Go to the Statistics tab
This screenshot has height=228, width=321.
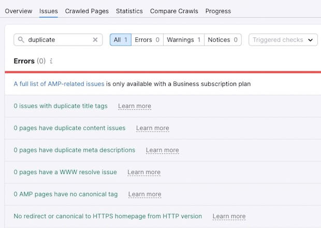click(x=129, y=11)
